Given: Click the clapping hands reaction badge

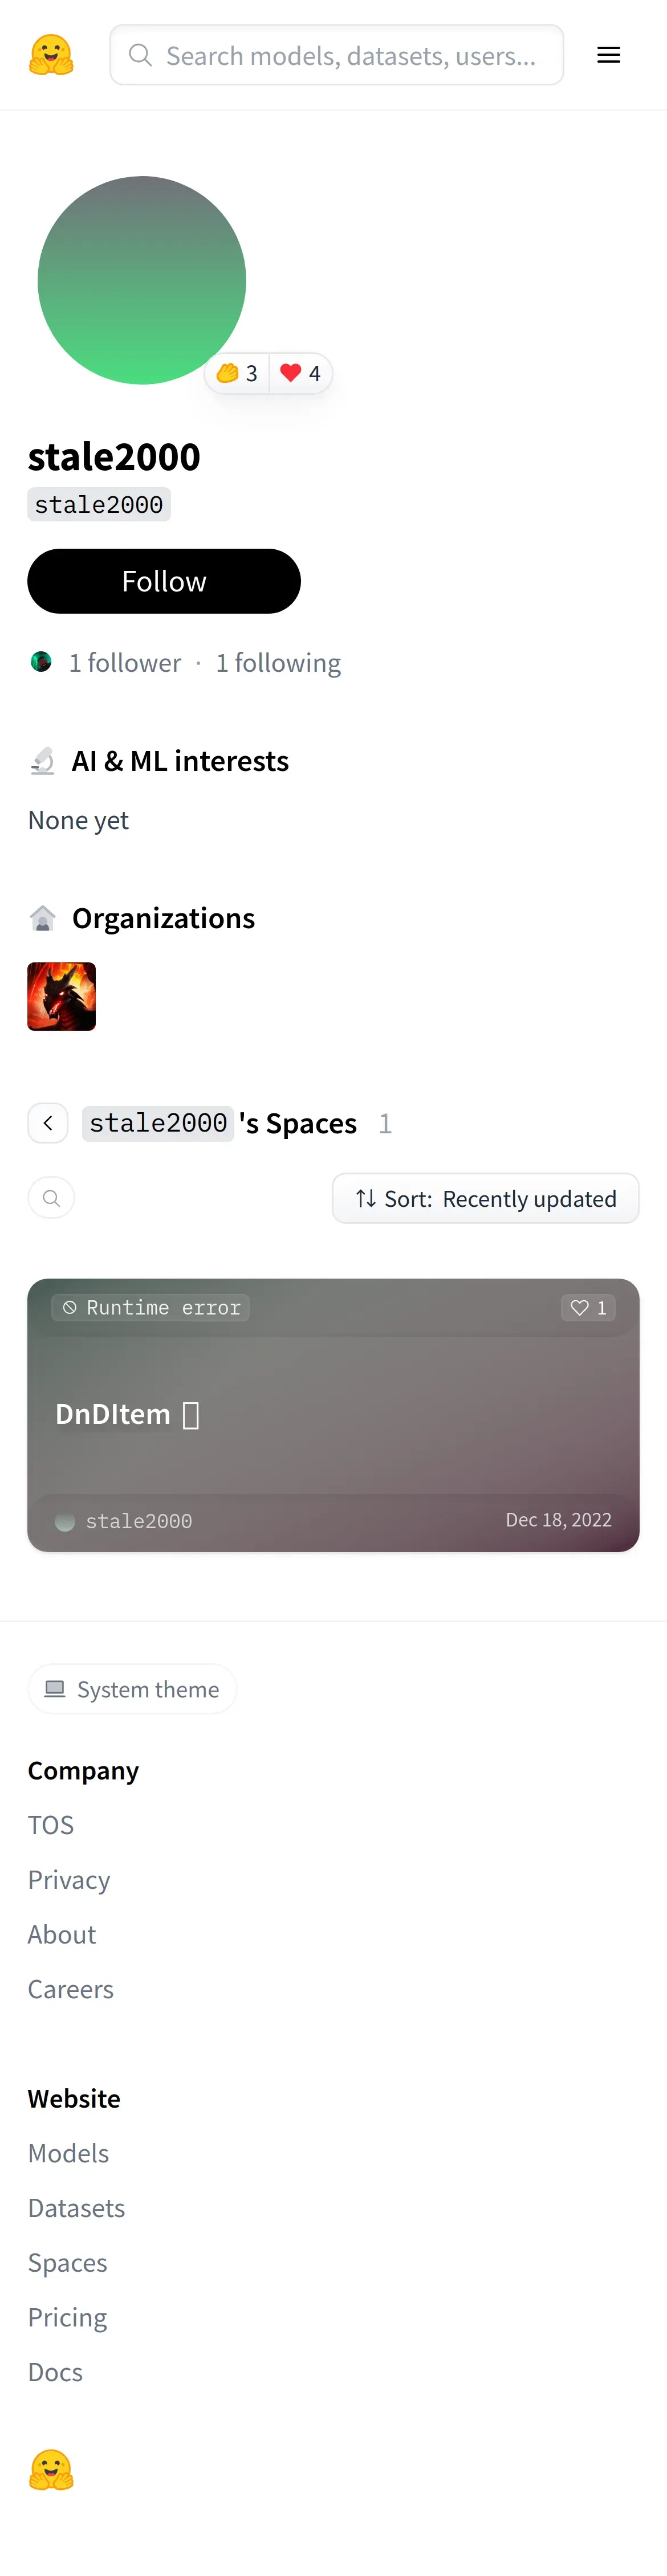Looking at the screenshot, I should pos(238,373).
